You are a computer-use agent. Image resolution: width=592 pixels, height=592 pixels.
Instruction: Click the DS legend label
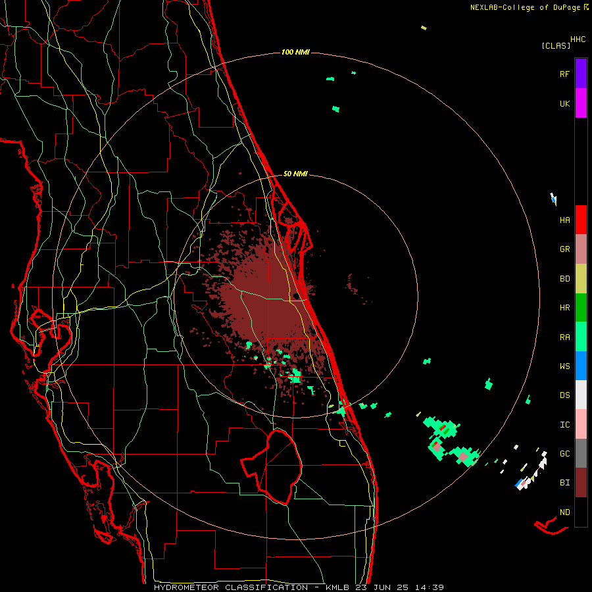(564, 395)
